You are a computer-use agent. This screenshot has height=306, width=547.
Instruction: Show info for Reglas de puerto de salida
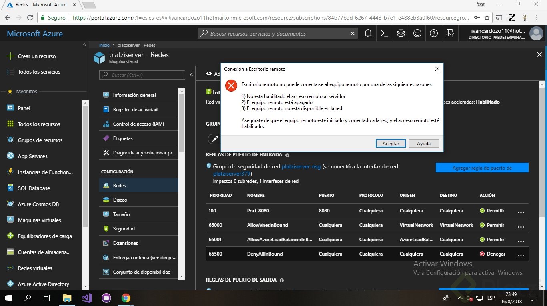(x=282, y=281)
